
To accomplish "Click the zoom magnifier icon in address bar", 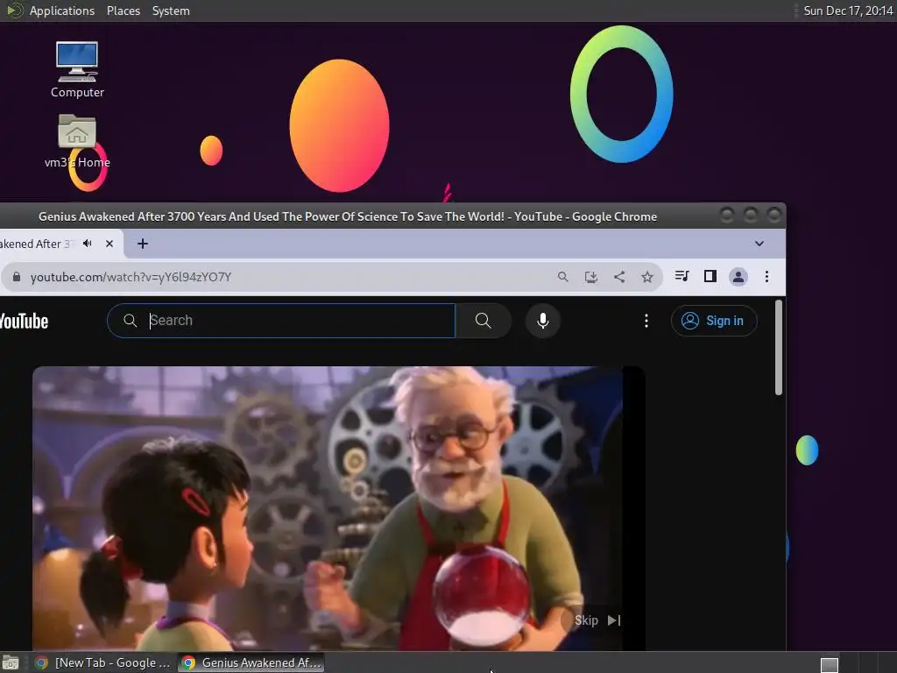I will click(x=563, y=277).
